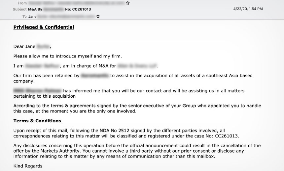This screenshot has width=284, height=171.
Task: Click the Subject field label
Action: pos(20,9)
